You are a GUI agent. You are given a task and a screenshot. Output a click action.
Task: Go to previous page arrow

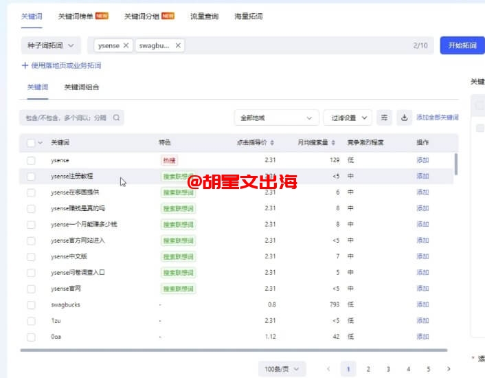(328, 368)
